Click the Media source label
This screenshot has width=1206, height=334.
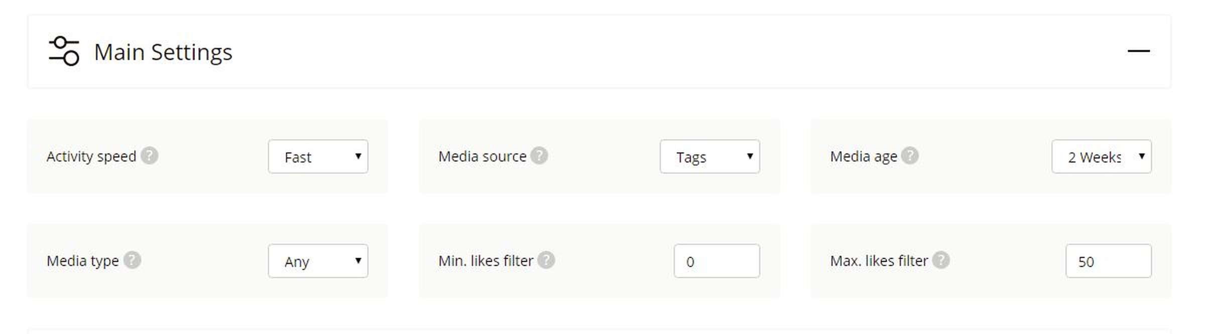(482, 156)
